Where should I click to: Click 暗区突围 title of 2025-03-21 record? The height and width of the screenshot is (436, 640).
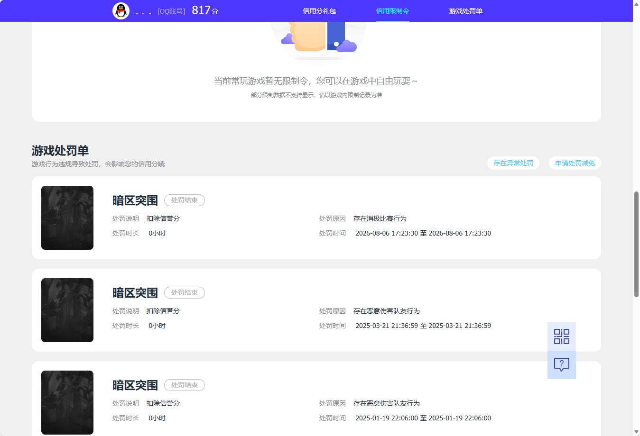pyautogui.click(x=135, y=293)
